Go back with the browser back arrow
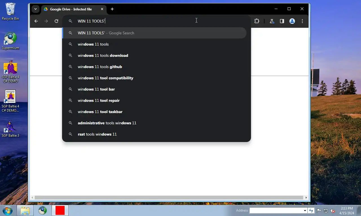This screenshot has height=216, width=361. (x=36, y=21)
